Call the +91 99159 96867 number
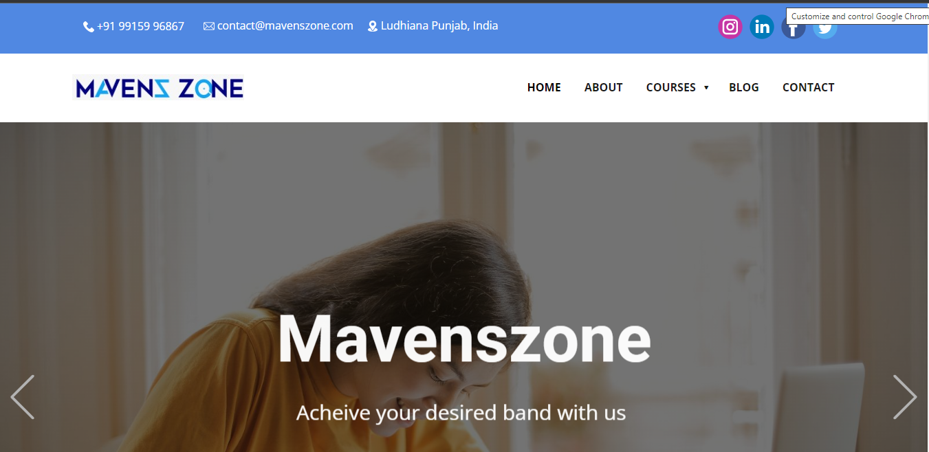Viewport: 929px width, 452px height. (x=140, y=26)
